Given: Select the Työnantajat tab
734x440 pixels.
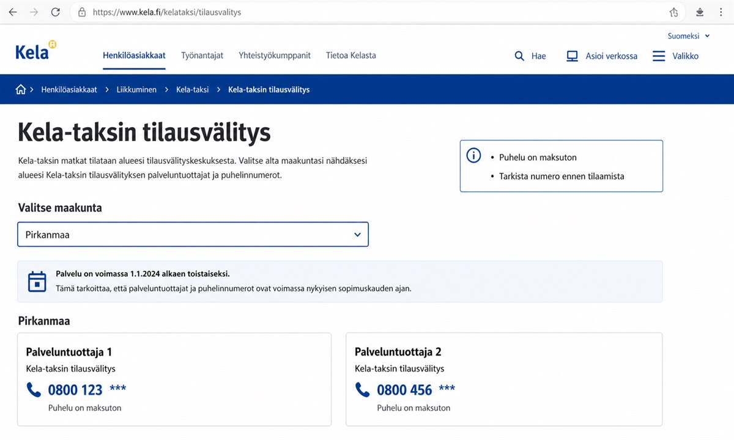Looking at the screenshot, I should (x=202, y=56).
